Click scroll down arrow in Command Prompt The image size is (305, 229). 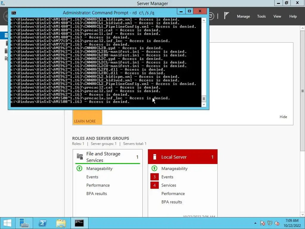coord(204,105)
